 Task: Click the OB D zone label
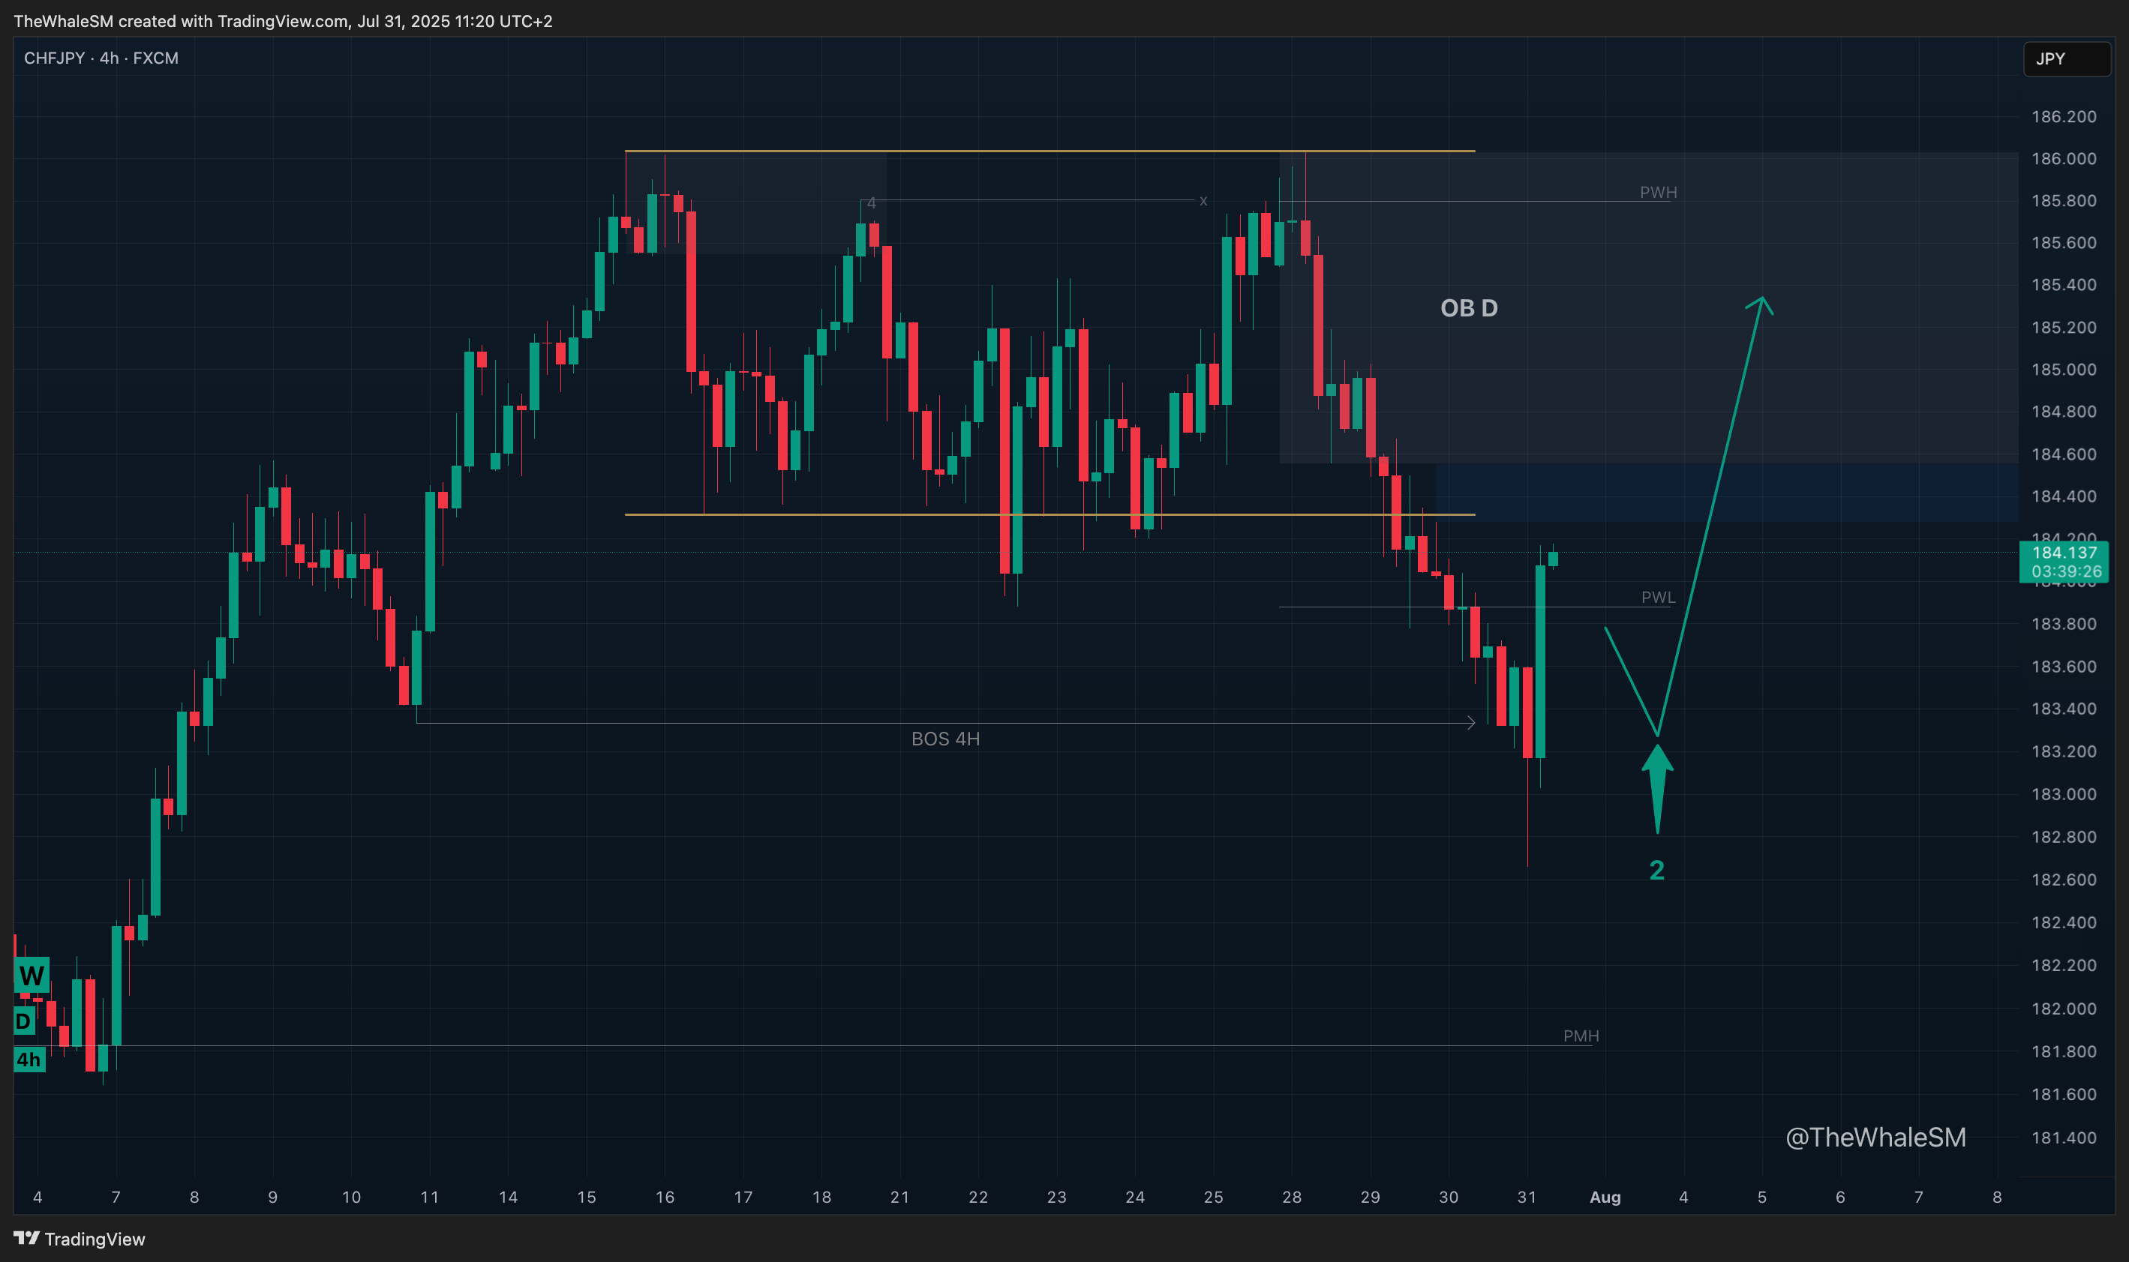click(x=1469, y=308)
